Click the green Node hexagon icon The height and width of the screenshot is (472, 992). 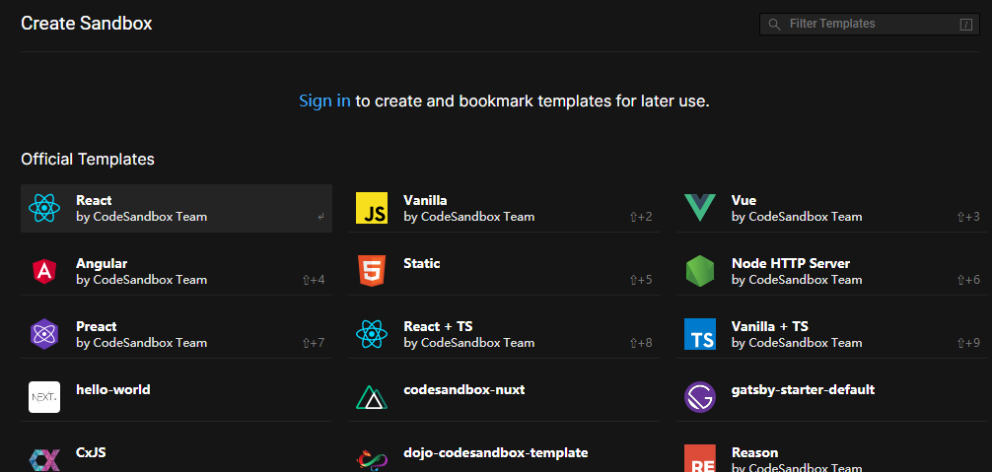700,271
